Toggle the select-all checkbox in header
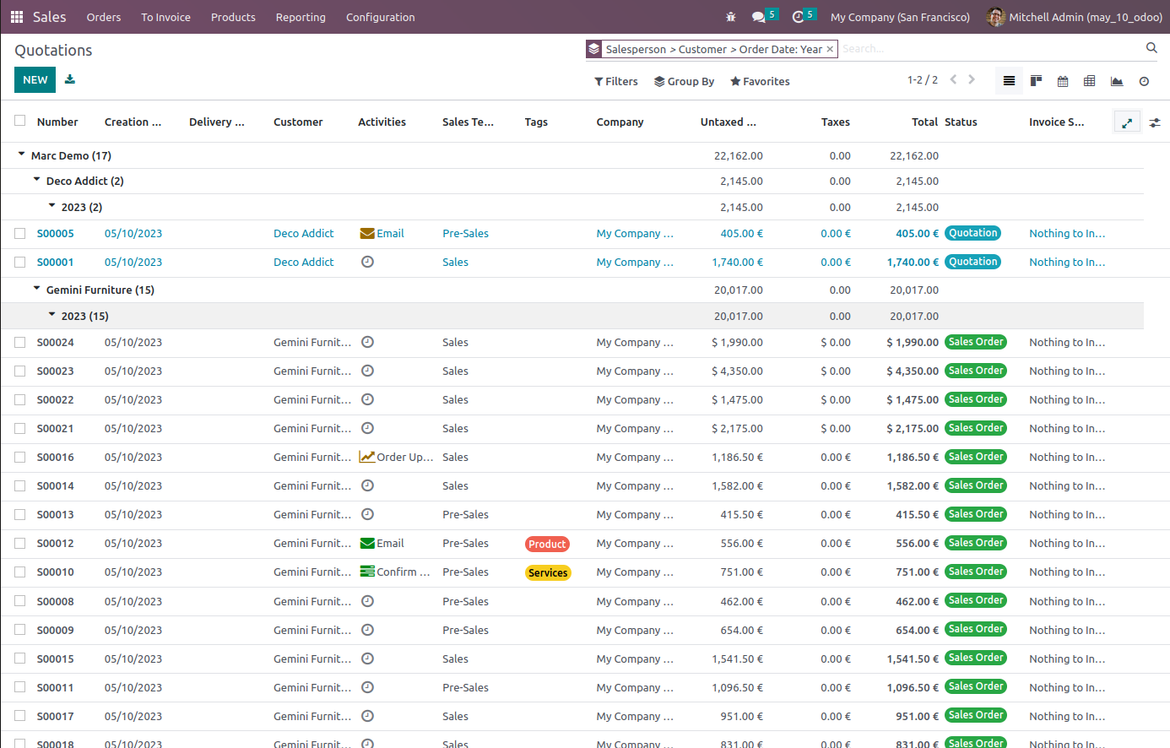This screenshot has height=748, width=1170. pos(20,121)
